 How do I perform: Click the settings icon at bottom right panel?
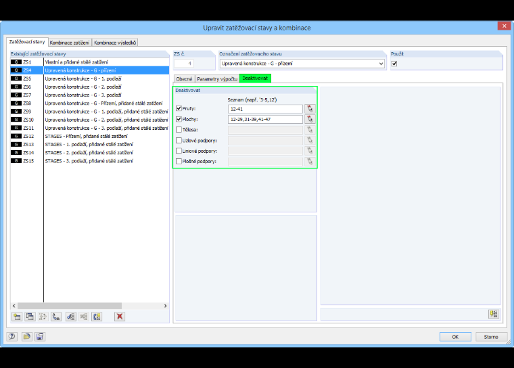494,314
